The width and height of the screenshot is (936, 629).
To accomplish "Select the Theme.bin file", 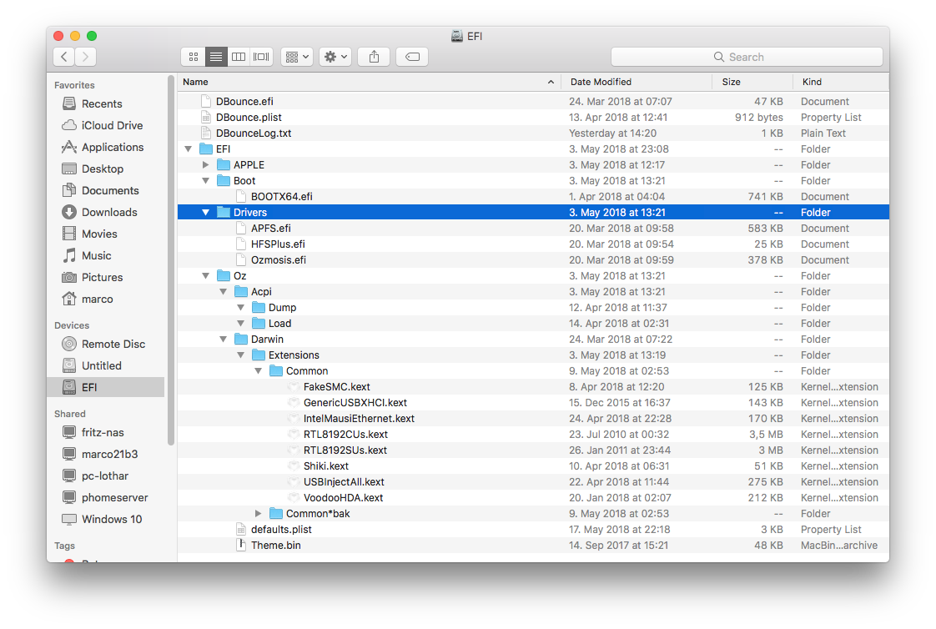I will (x=533, y=546).
